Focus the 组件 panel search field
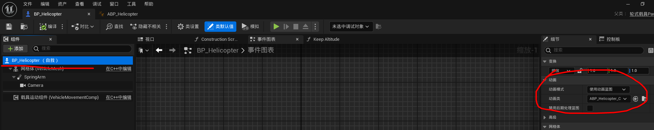654x130 pixels. coord(82,49)
